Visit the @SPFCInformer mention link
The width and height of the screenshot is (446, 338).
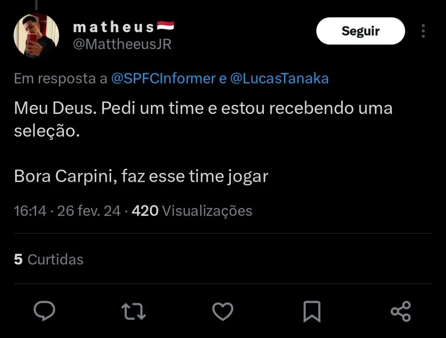[x=163, y=79]
